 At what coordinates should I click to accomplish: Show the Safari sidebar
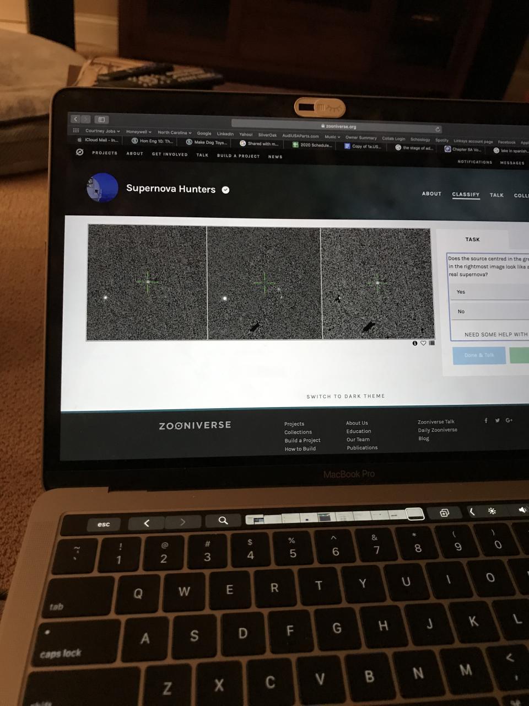point(101,119)
